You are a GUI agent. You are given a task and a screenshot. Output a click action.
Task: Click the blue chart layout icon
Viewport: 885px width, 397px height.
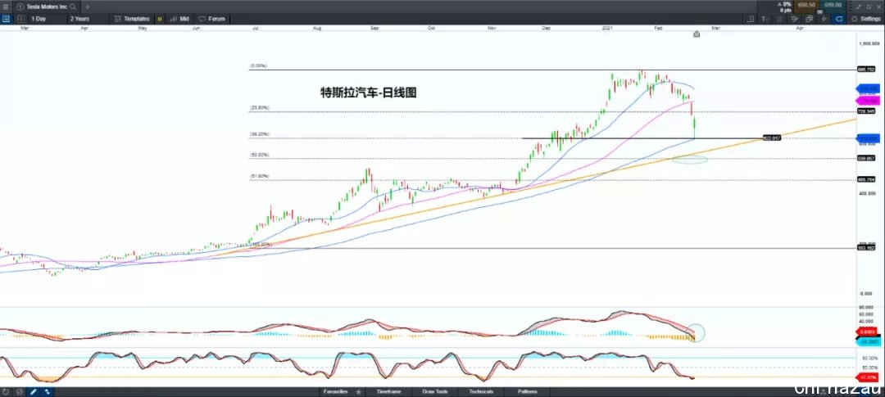pyautogui.click(x=6, y=19)
